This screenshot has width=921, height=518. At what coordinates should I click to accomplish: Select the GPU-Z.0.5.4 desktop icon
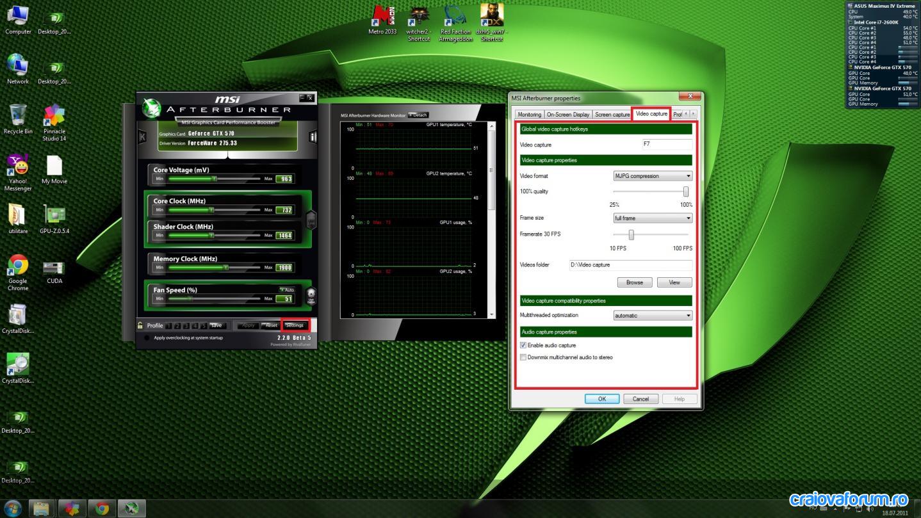coord(54,219)
